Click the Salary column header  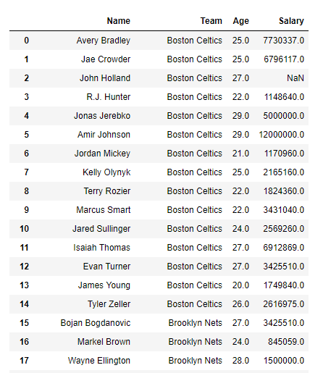tap(291, 21)
